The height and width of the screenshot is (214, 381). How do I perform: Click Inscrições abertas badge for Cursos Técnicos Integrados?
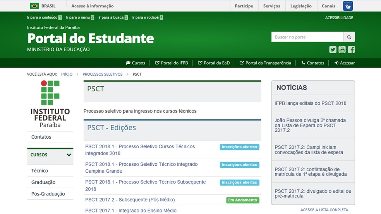pyautogui.click(x=239, y=147)
